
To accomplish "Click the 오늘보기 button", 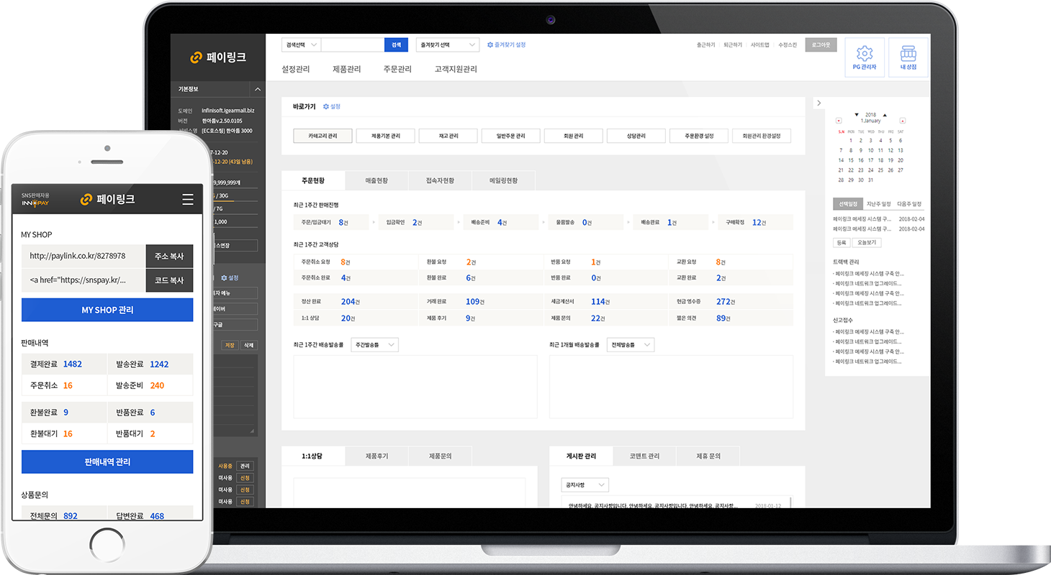I will point(867,242).
